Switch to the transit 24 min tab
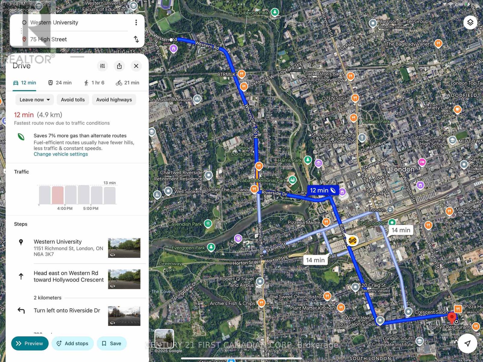The height and width of the screenshot is (362, 483). click(60, 83)
